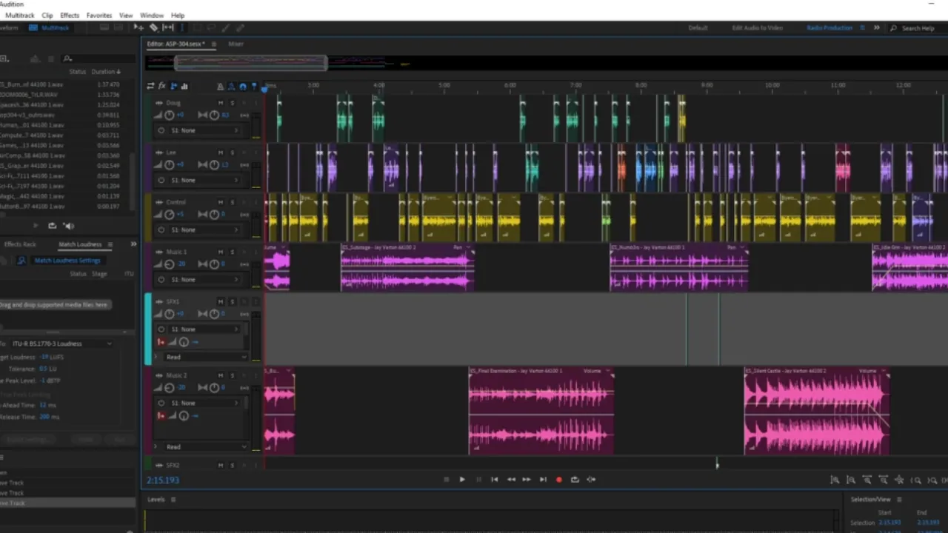Show track Inputs/Outputs section
Image resolution: width=948 pixels, height=533 pixels.
tap(150, 86)
